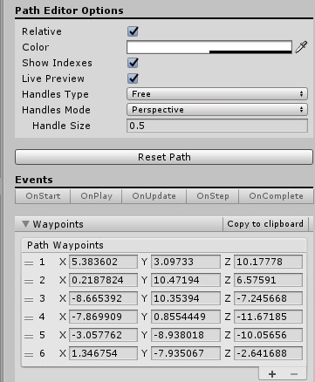The image size is (315, 382).
Task: Open the Handles Type dropdown
Action: click(217, 94)
